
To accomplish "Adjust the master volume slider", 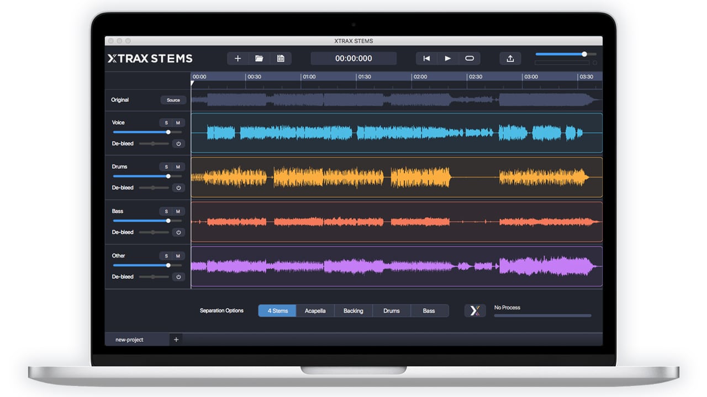I will (566, 54).
